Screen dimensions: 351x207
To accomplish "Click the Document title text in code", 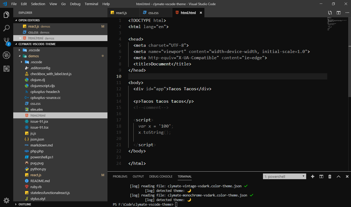I will pyautogui.click(x=161, y=64).
